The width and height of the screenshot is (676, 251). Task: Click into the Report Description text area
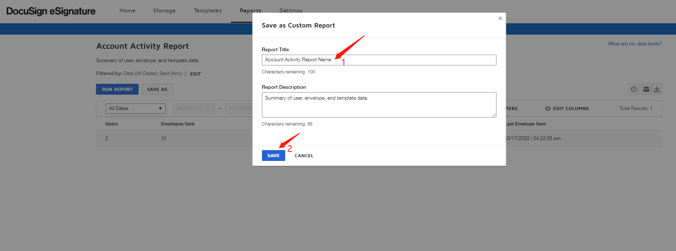379,105
